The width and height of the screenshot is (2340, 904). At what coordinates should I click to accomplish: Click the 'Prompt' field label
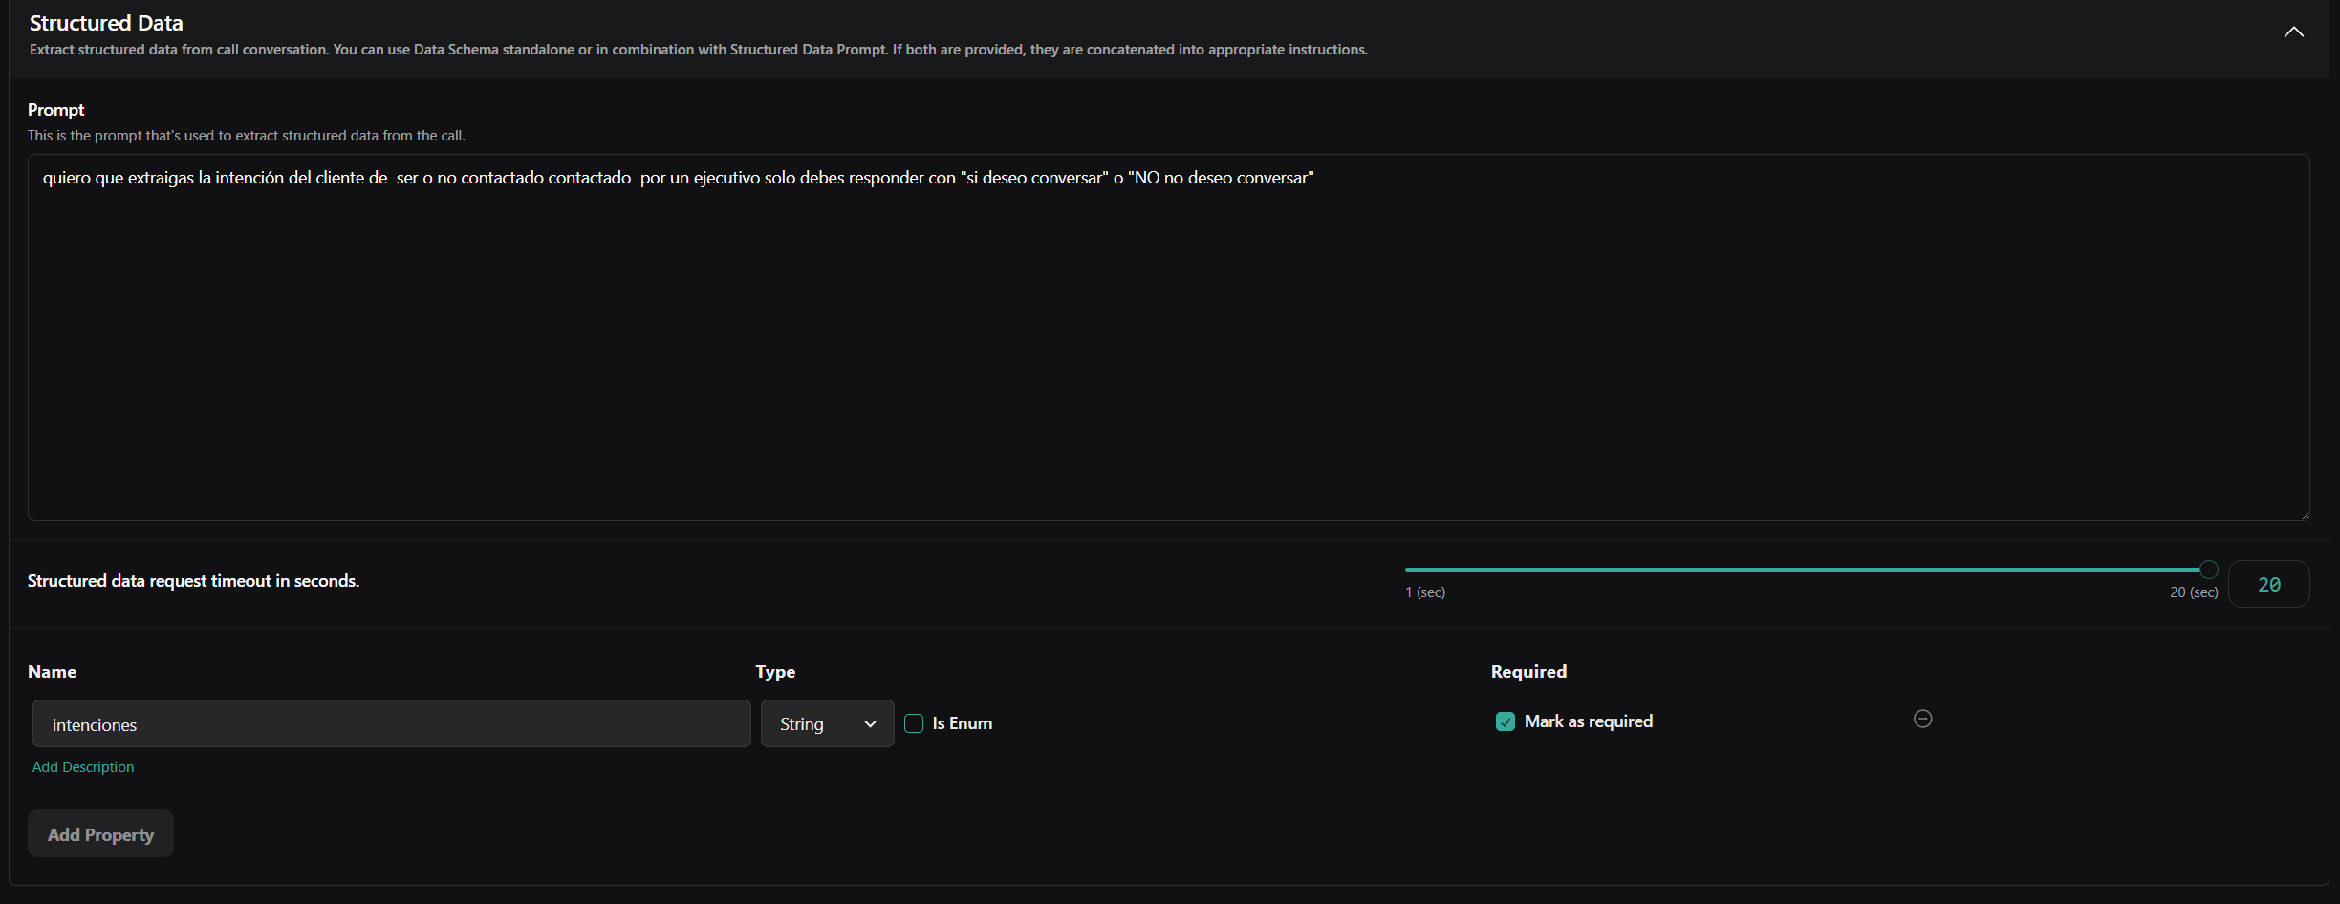[56, 110]
